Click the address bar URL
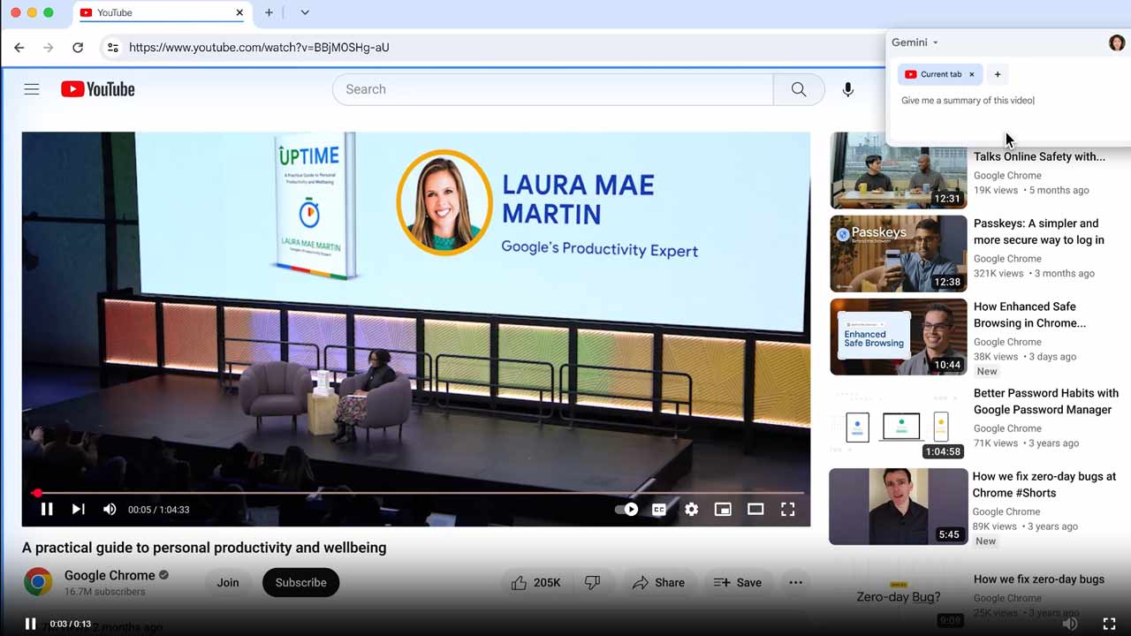The height and width of the screenshot is (636, 1131). click(x=259, y=48)
